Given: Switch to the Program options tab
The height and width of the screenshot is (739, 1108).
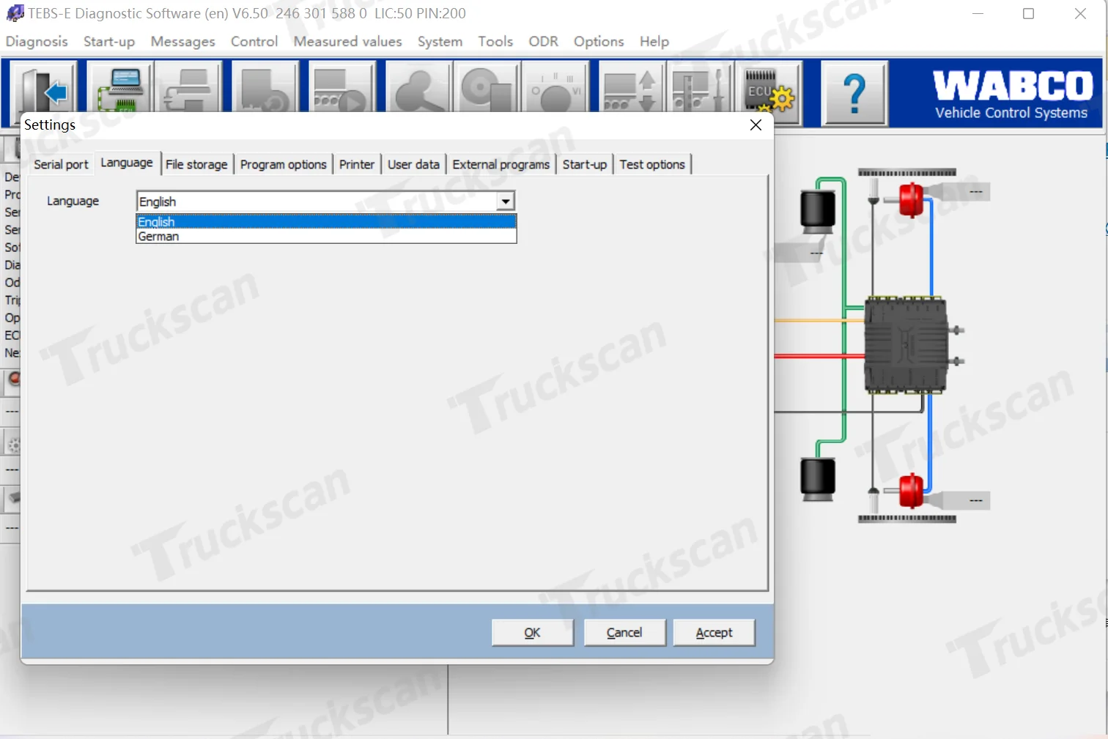Looking at the screenshot, I should (284, 165).
